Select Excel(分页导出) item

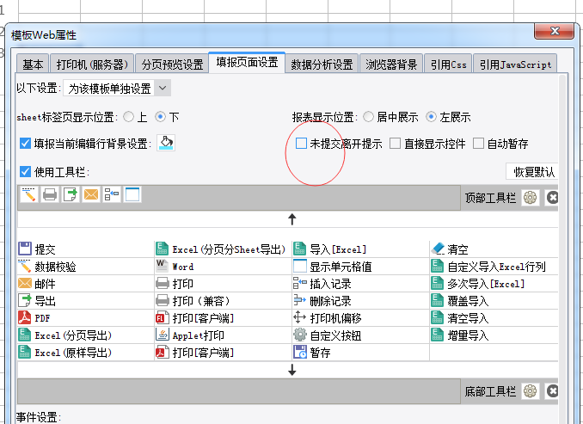(85, 335)
